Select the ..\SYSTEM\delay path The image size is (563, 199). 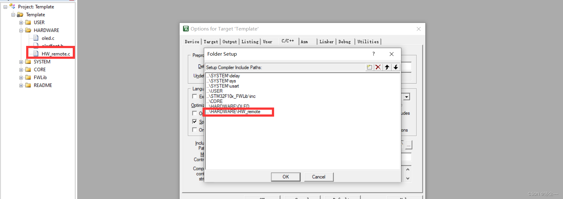pos(223,76)
